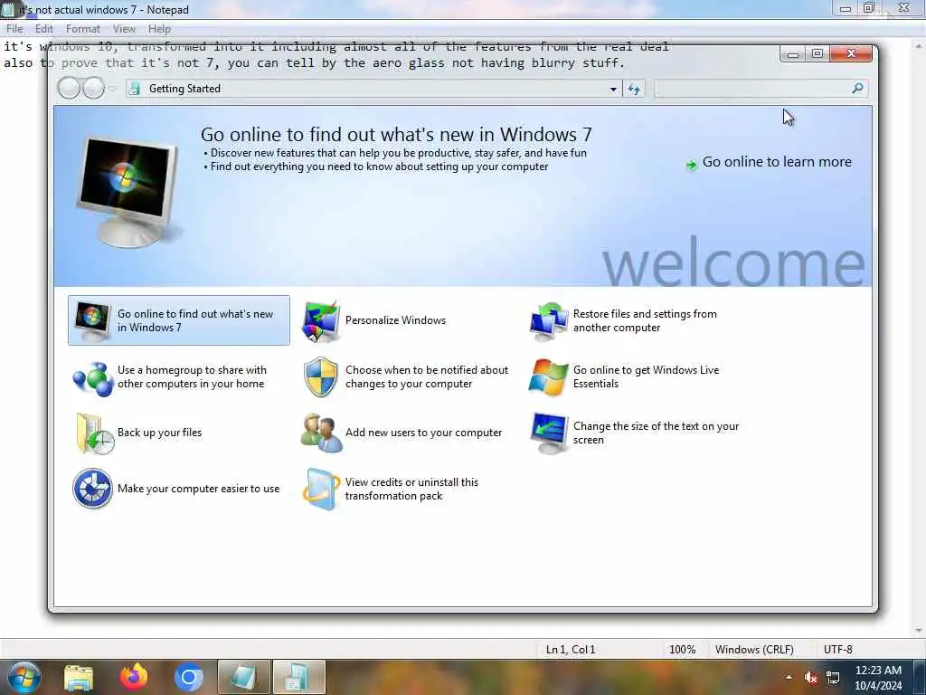
Task: Launch Firefox from the taskbar
Action: tap(134, 677)
